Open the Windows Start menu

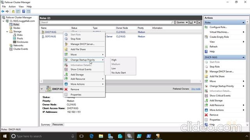(x=5, y=136)
